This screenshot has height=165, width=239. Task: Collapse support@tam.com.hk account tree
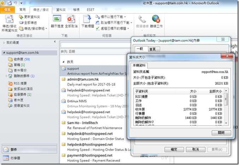coord(4,53)
